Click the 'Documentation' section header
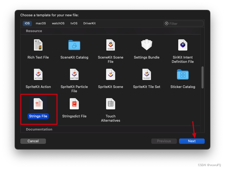Viewport: 225px width, 169px height. [39, 129]
